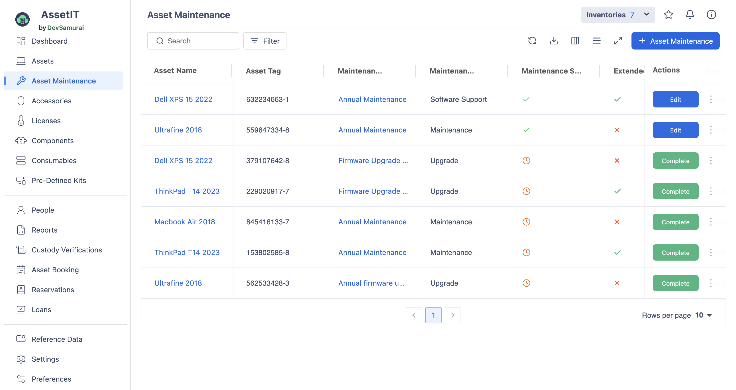The height and width of the screenshot is (390, 736).
Task: Focus the Search input field
Action: 193,41
